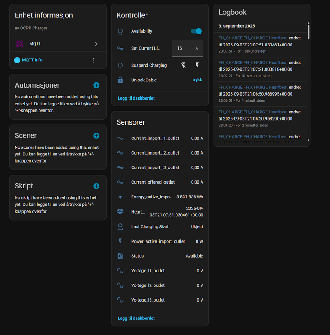Click the Status charging station icon
Image resolution: width=330 pixels, height=335 pixels.
(x=120, y=256)
